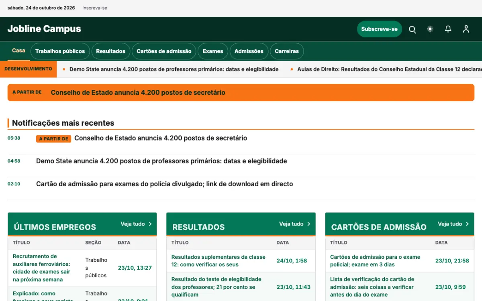Open Resultados suplementares da classe 12 article
The width and height of the screenshot is (482, 301).
(219, 260)
